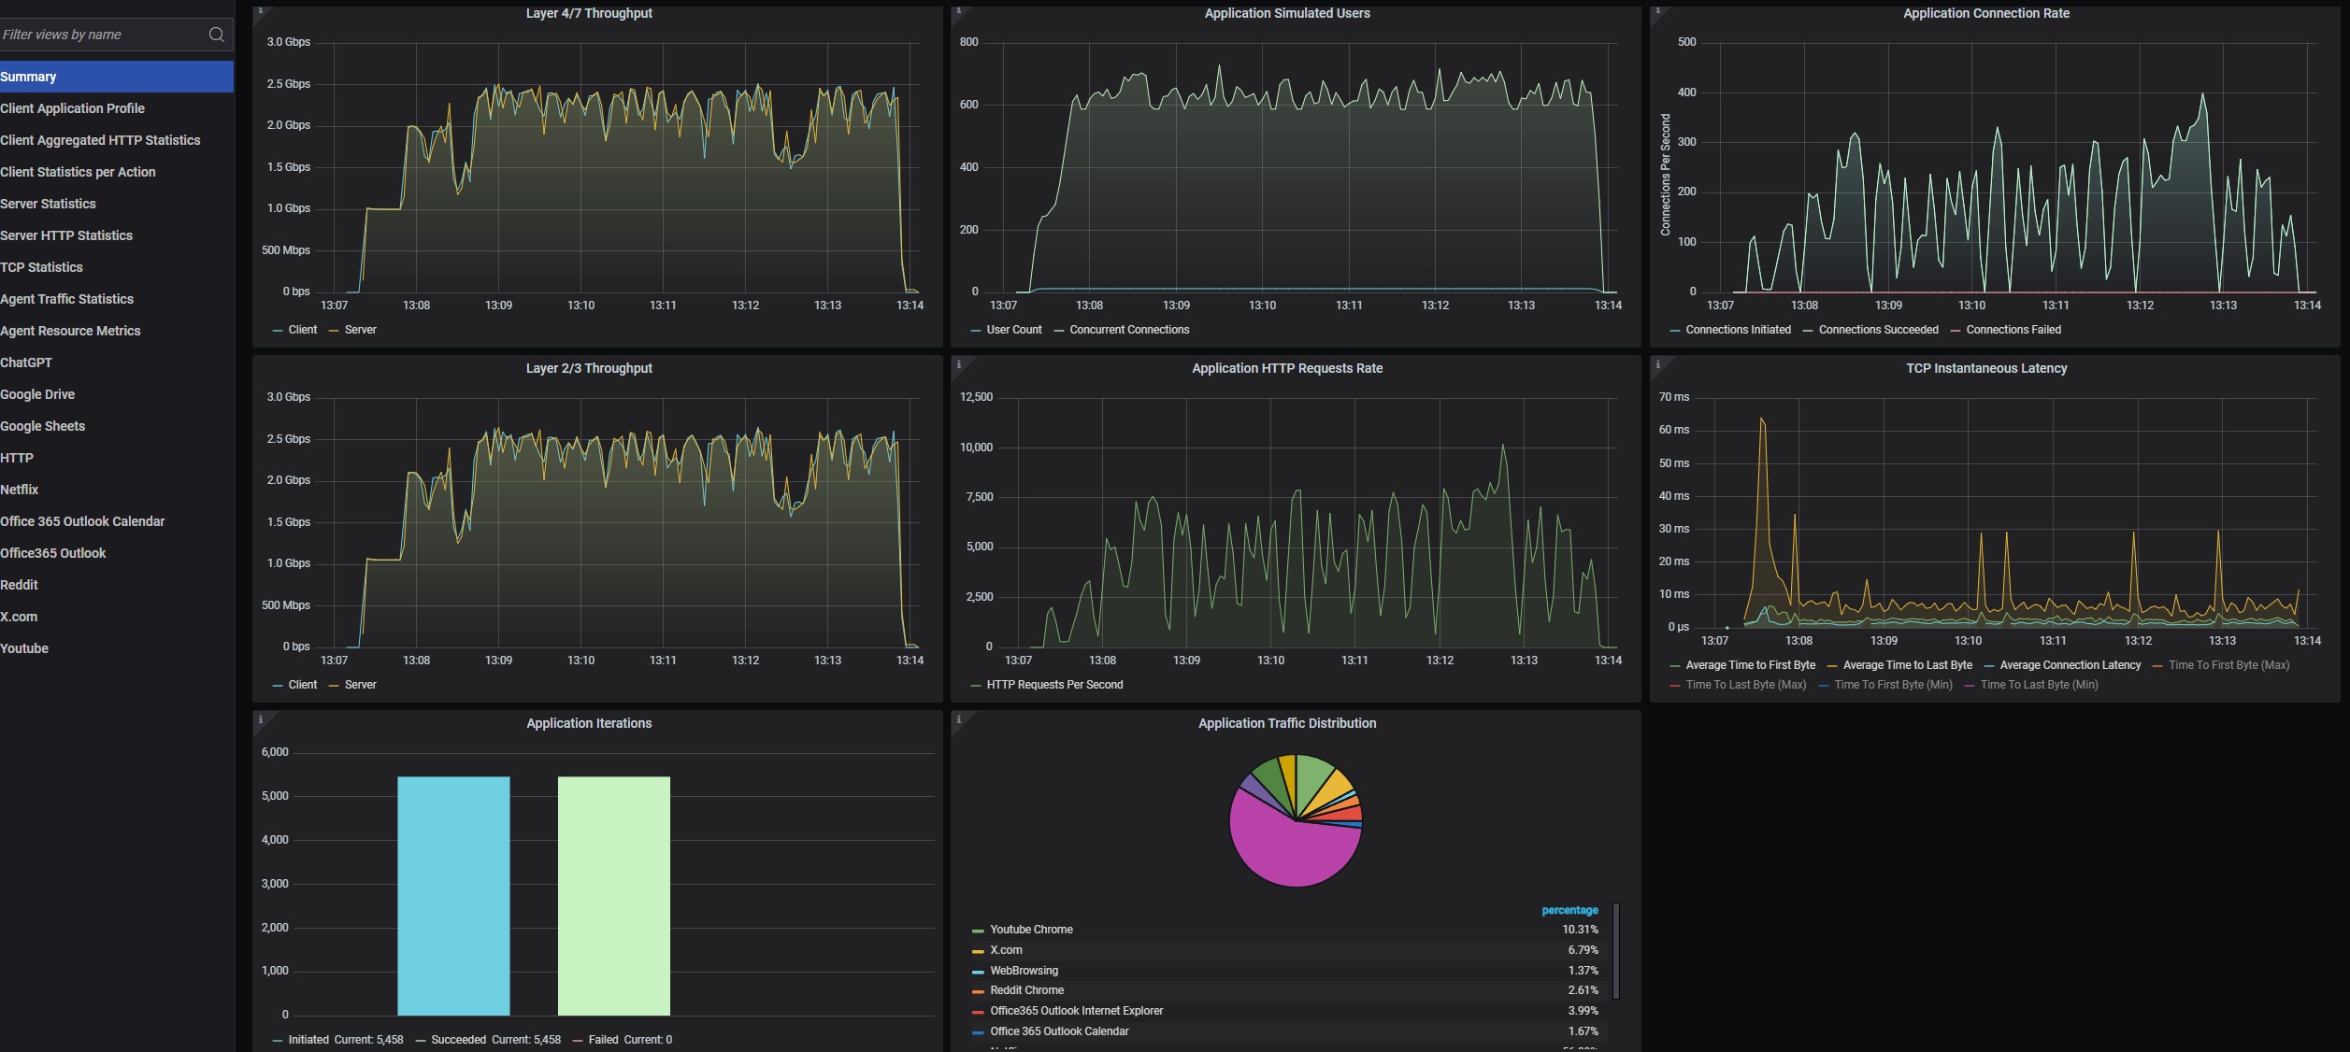Open Client Aggregated HTTP Statistics view
This screenshot has height=1052, width=2350.
click(x=100, y=140)
